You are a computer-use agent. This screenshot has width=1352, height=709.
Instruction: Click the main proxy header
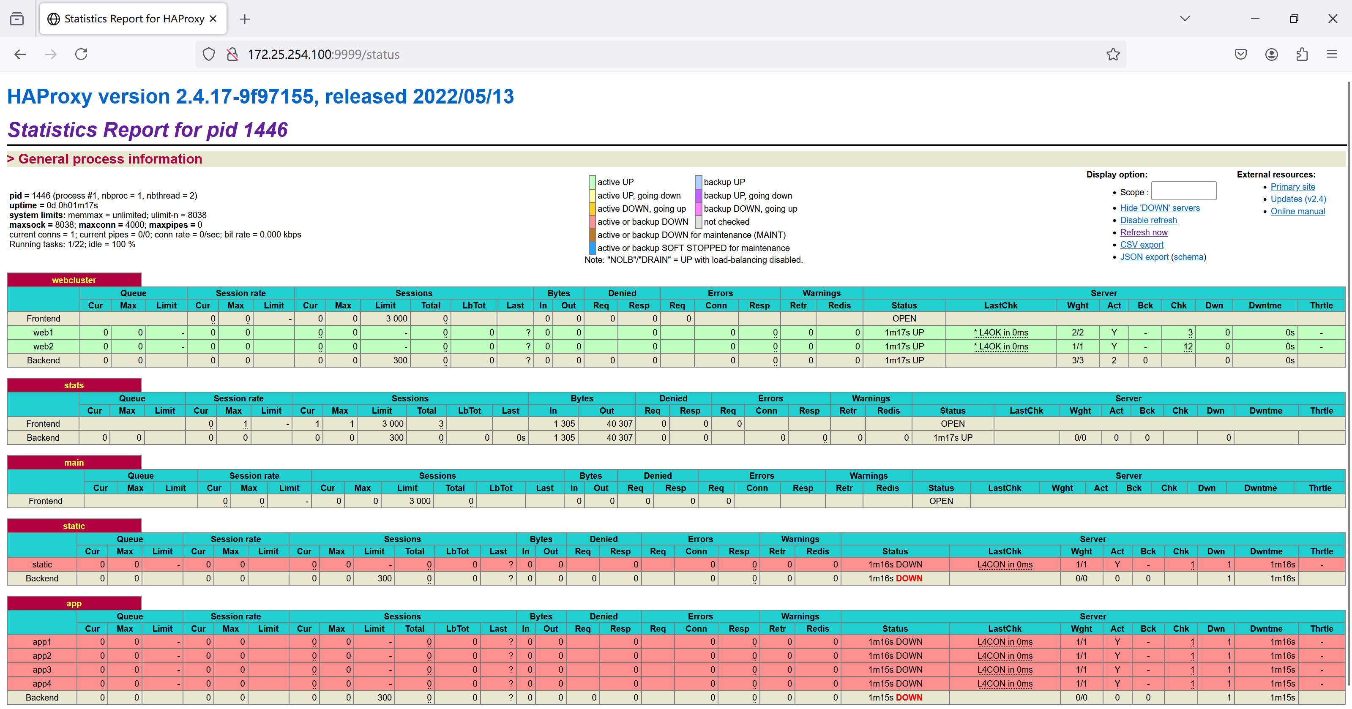74,463
